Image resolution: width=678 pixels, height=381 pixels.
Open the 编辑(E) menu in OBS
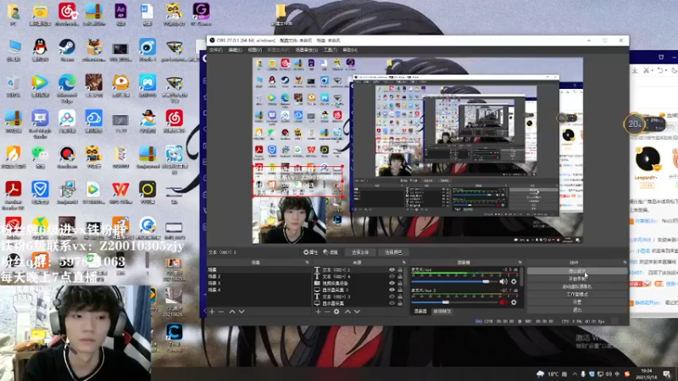(x=236, y=50)
